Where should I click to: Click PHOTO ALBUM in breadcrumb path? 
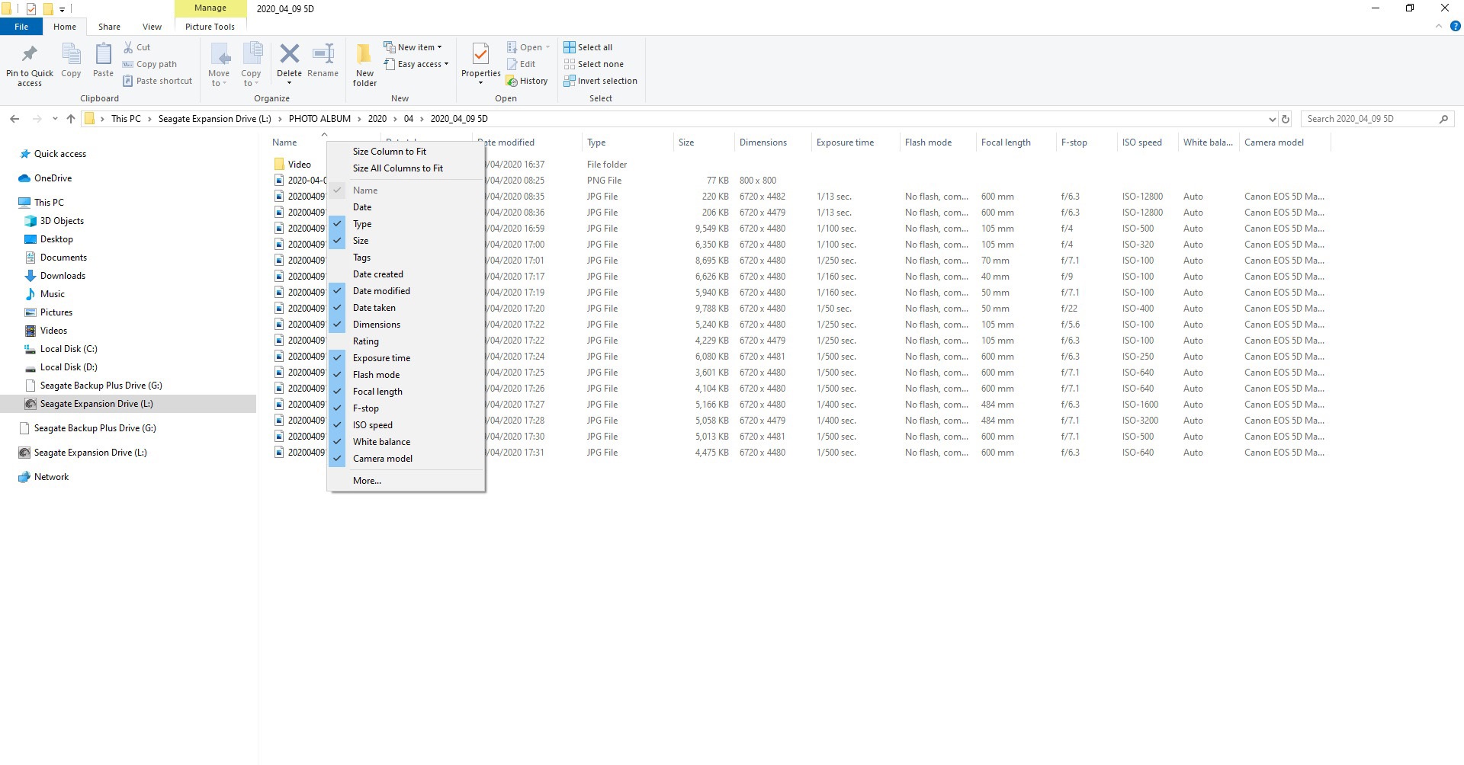click(x=319, y=119)
